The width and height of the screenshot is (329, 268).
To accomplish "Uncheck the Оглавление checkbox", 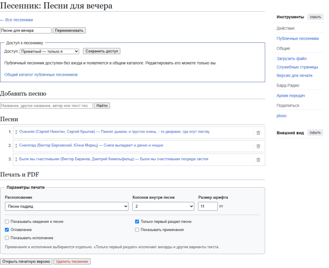I will coord(7,230).
